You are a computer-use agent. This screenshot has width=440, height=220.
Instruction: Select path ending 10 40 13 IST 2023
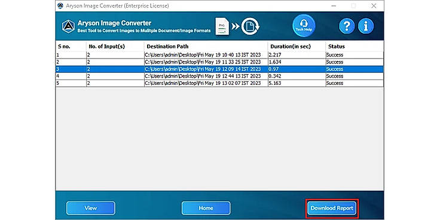(x=206, y=55)
